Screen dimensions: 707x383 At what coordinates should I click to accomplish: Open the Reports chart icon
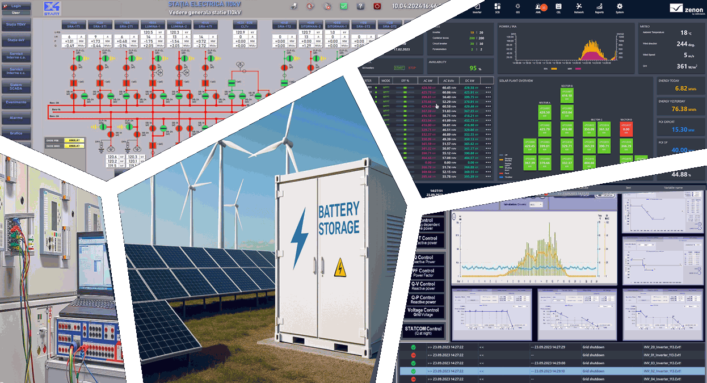point(599,7)
